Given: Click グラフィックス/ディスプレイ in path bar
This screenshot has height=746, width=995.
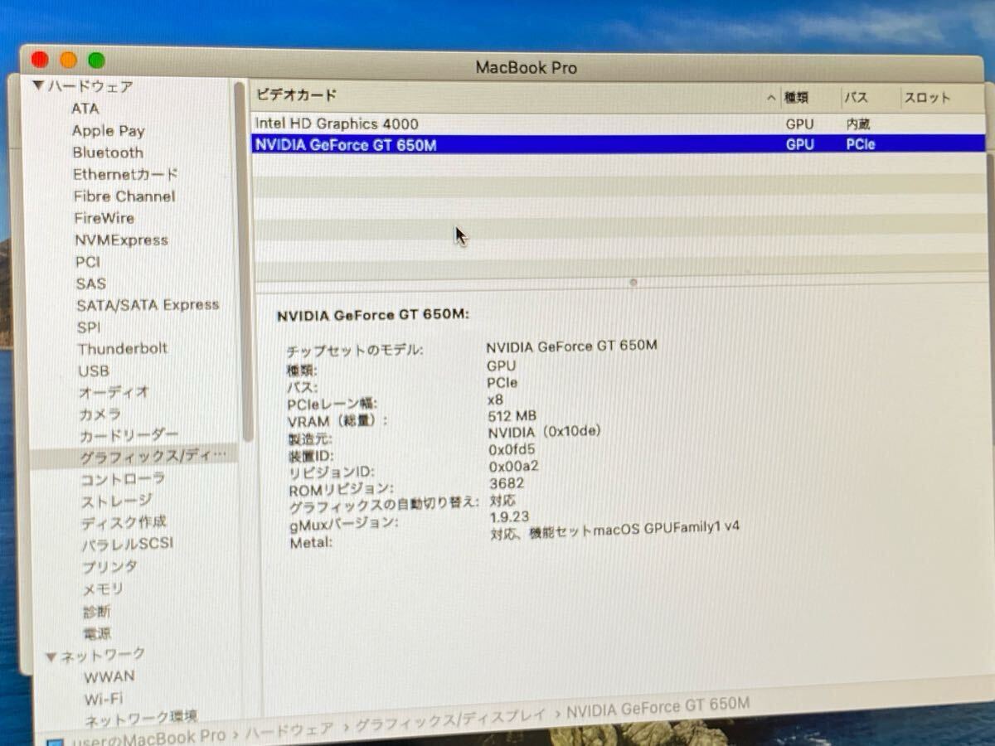Looking at the screenshot, I should [x=450, y=720].
